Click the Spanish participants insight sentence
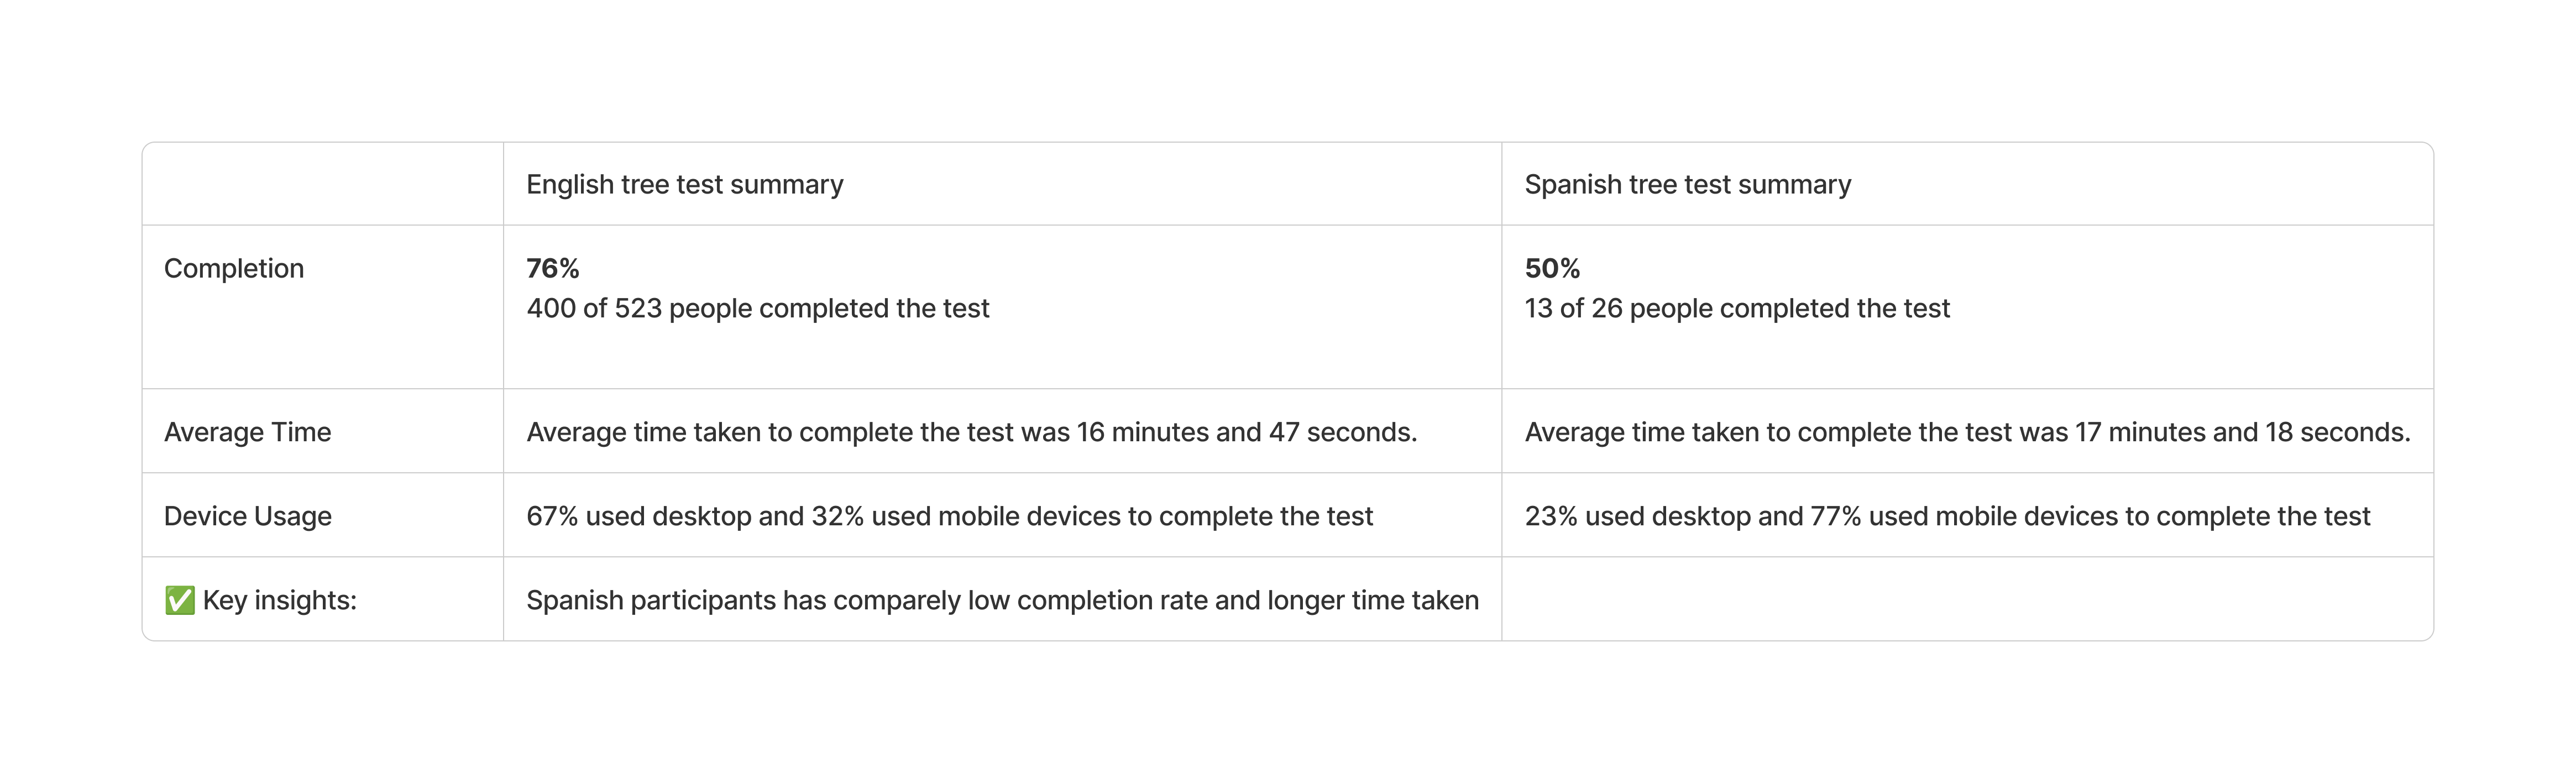The image size is (2576, 783). pyautogui.click(x=1002, y=601)
